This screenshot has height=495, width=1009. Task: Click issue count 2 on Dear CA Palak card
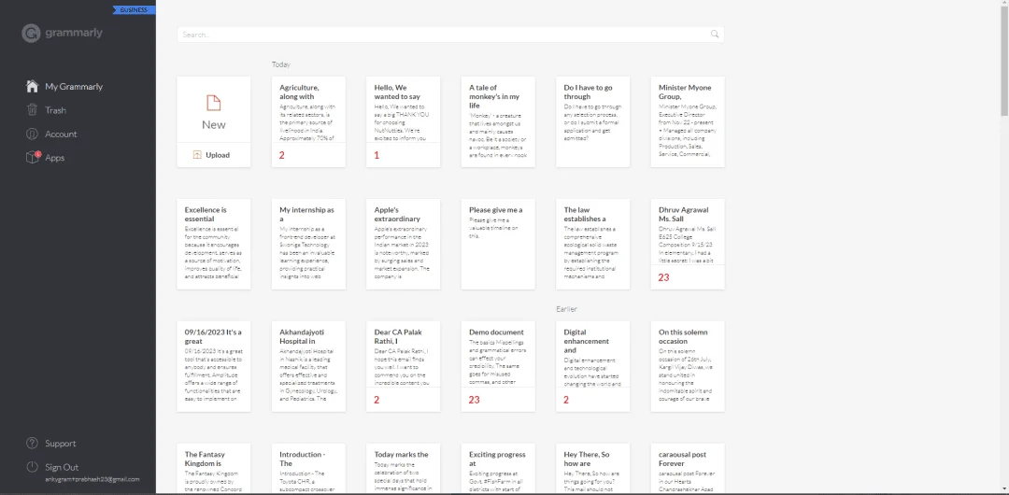[x=377, y=400]
